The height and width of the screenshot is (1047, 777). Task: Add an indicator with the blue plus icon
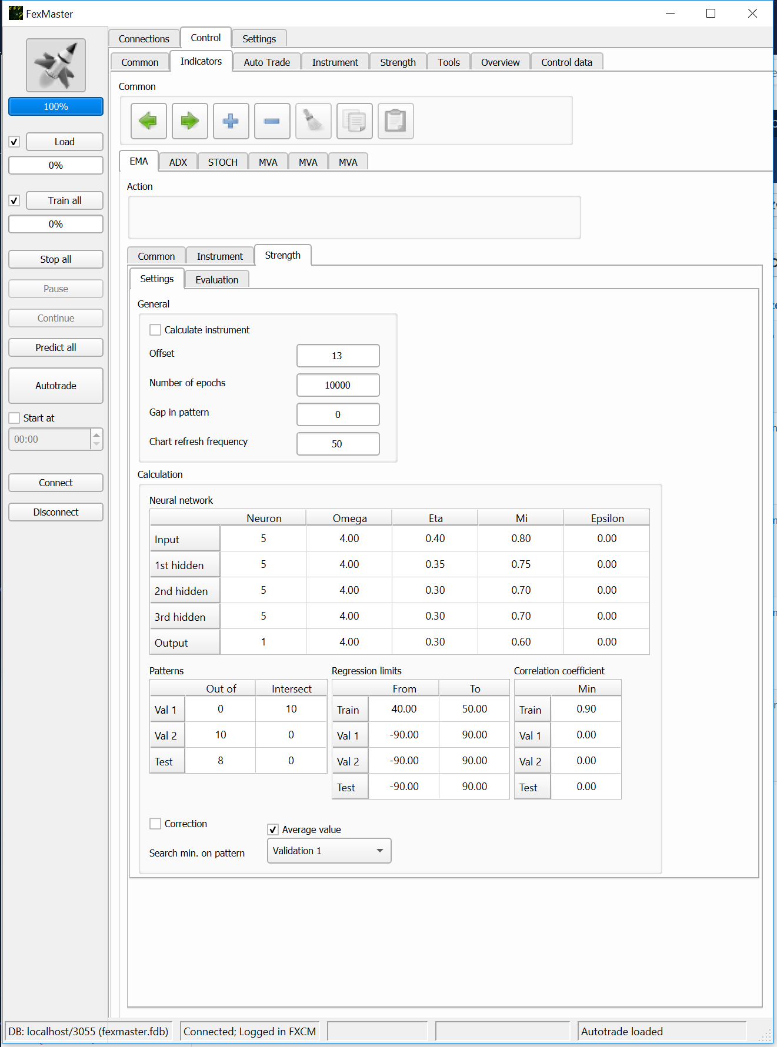tap(231, 121)
